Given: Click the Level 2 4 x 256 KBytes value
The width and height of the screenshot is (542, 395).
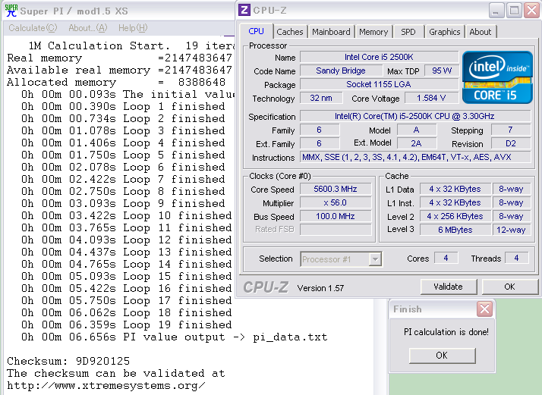Looking at the screenshot, I should click(x=455, y=216).
